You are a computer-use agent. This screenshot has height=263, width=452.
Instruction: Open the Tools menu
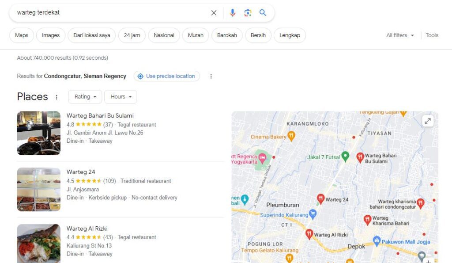pyautogui.click(x=432, y=35)
